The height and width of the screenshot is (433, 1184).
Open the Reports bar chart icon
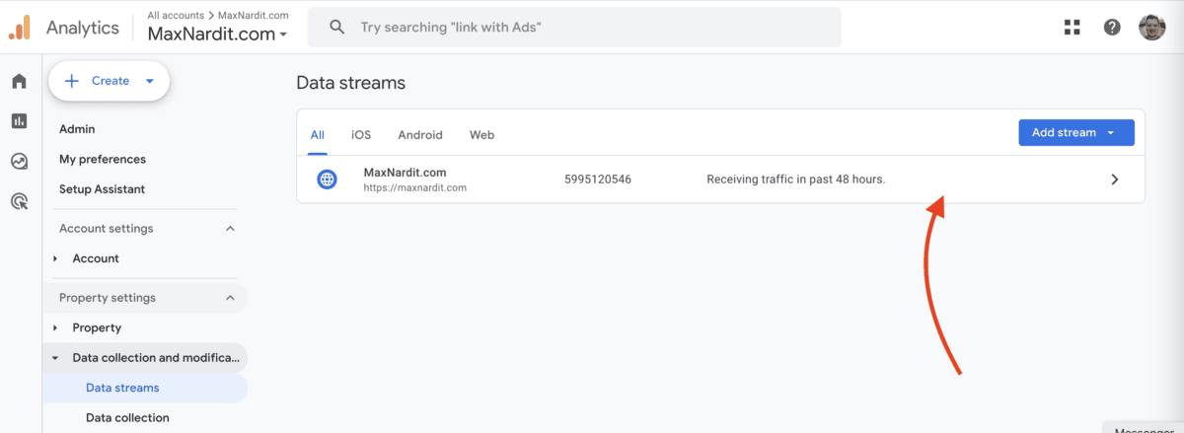[x=19, y=120]
